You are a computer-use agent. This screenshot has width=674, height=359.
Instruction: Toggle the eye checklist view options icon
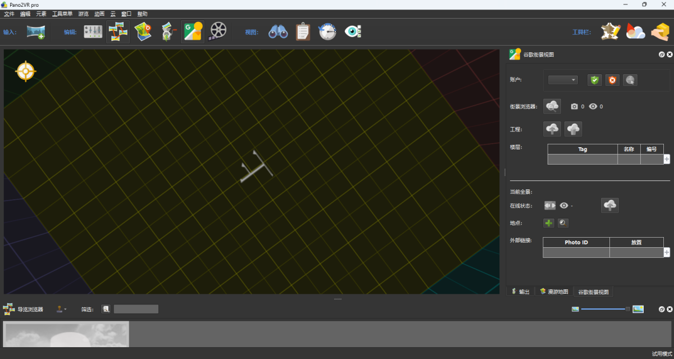[352, 32]
